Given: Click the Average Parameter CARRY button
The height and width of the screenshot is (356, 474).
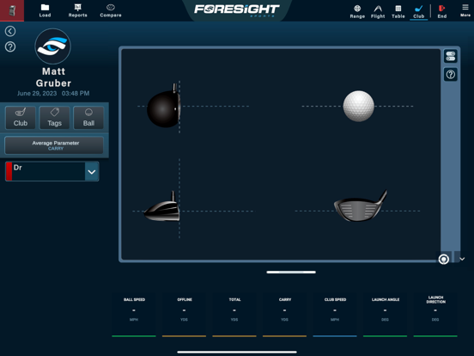Looking at the screenshot, I should [x=54, y=145].
